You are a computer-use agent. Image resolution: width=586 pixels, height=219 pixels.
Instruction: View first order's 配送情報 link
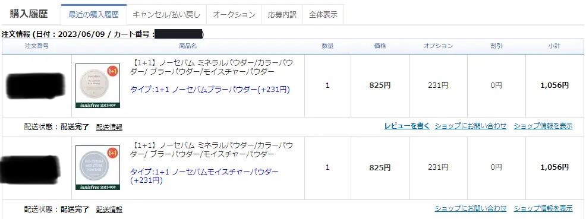pos(109,127)
